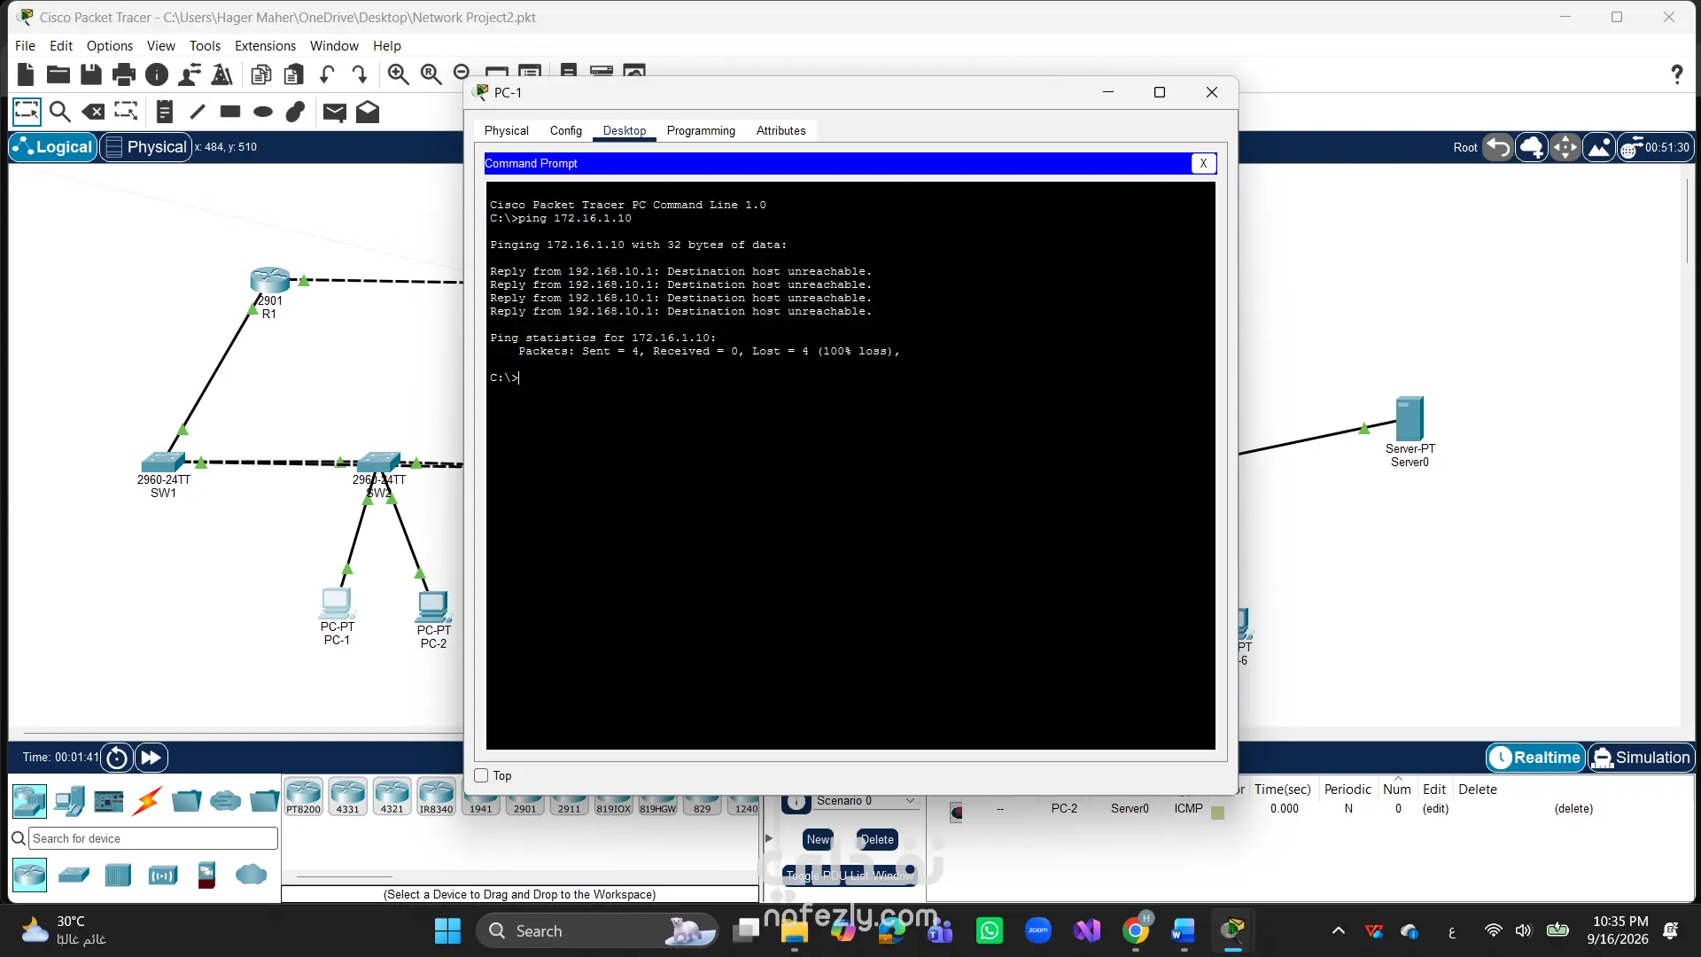This screenshot has height=957, width=1701.
Task: Open WhatsApp from the taskbar
Action: (x=989, y=930)
